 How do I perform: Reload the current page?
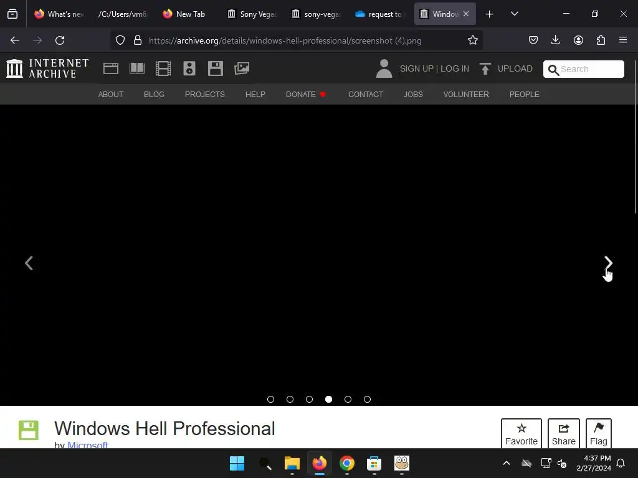60,40
